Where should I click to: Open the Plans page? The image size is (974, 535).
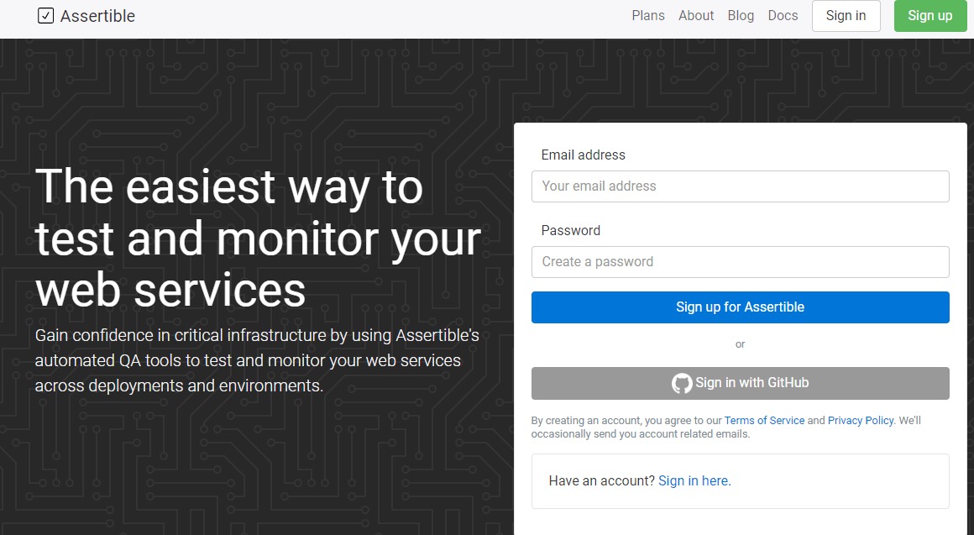(648, 15)
